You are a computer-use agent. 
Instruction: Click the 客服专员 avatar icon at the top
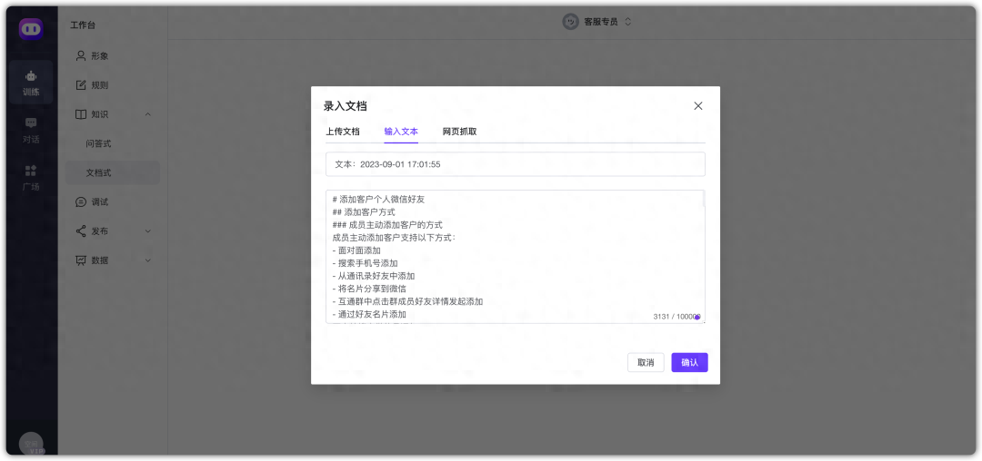click(570, 22)
